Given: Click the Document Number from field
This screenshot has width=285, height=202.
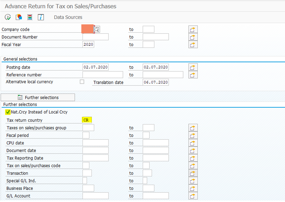Looking at the screenshot, I should pos(96,37).
